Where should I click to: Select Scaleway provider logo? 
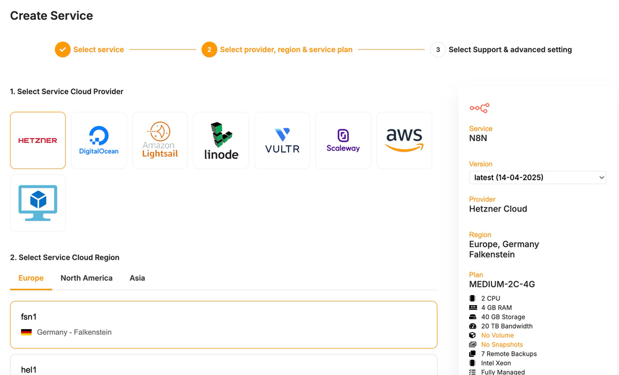pos(343,140)
